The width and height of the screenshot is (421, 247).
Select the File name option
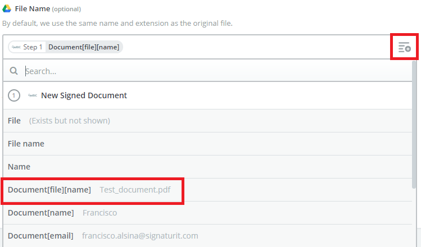(207, 144)
